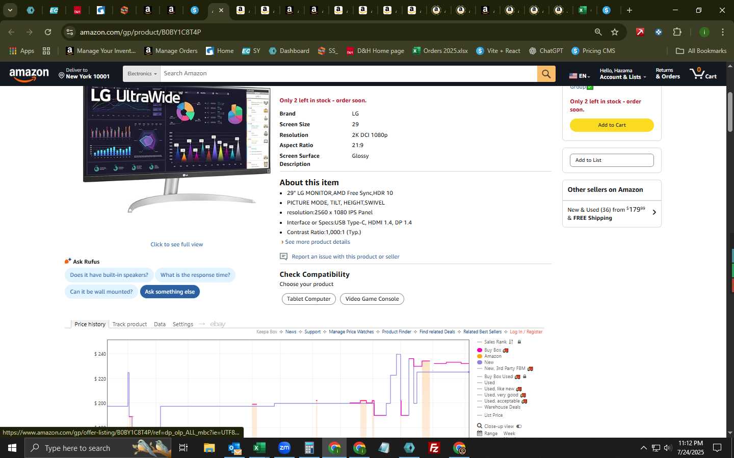Toggle the New, 3rd Party FBM series

(x=505, y=368)
